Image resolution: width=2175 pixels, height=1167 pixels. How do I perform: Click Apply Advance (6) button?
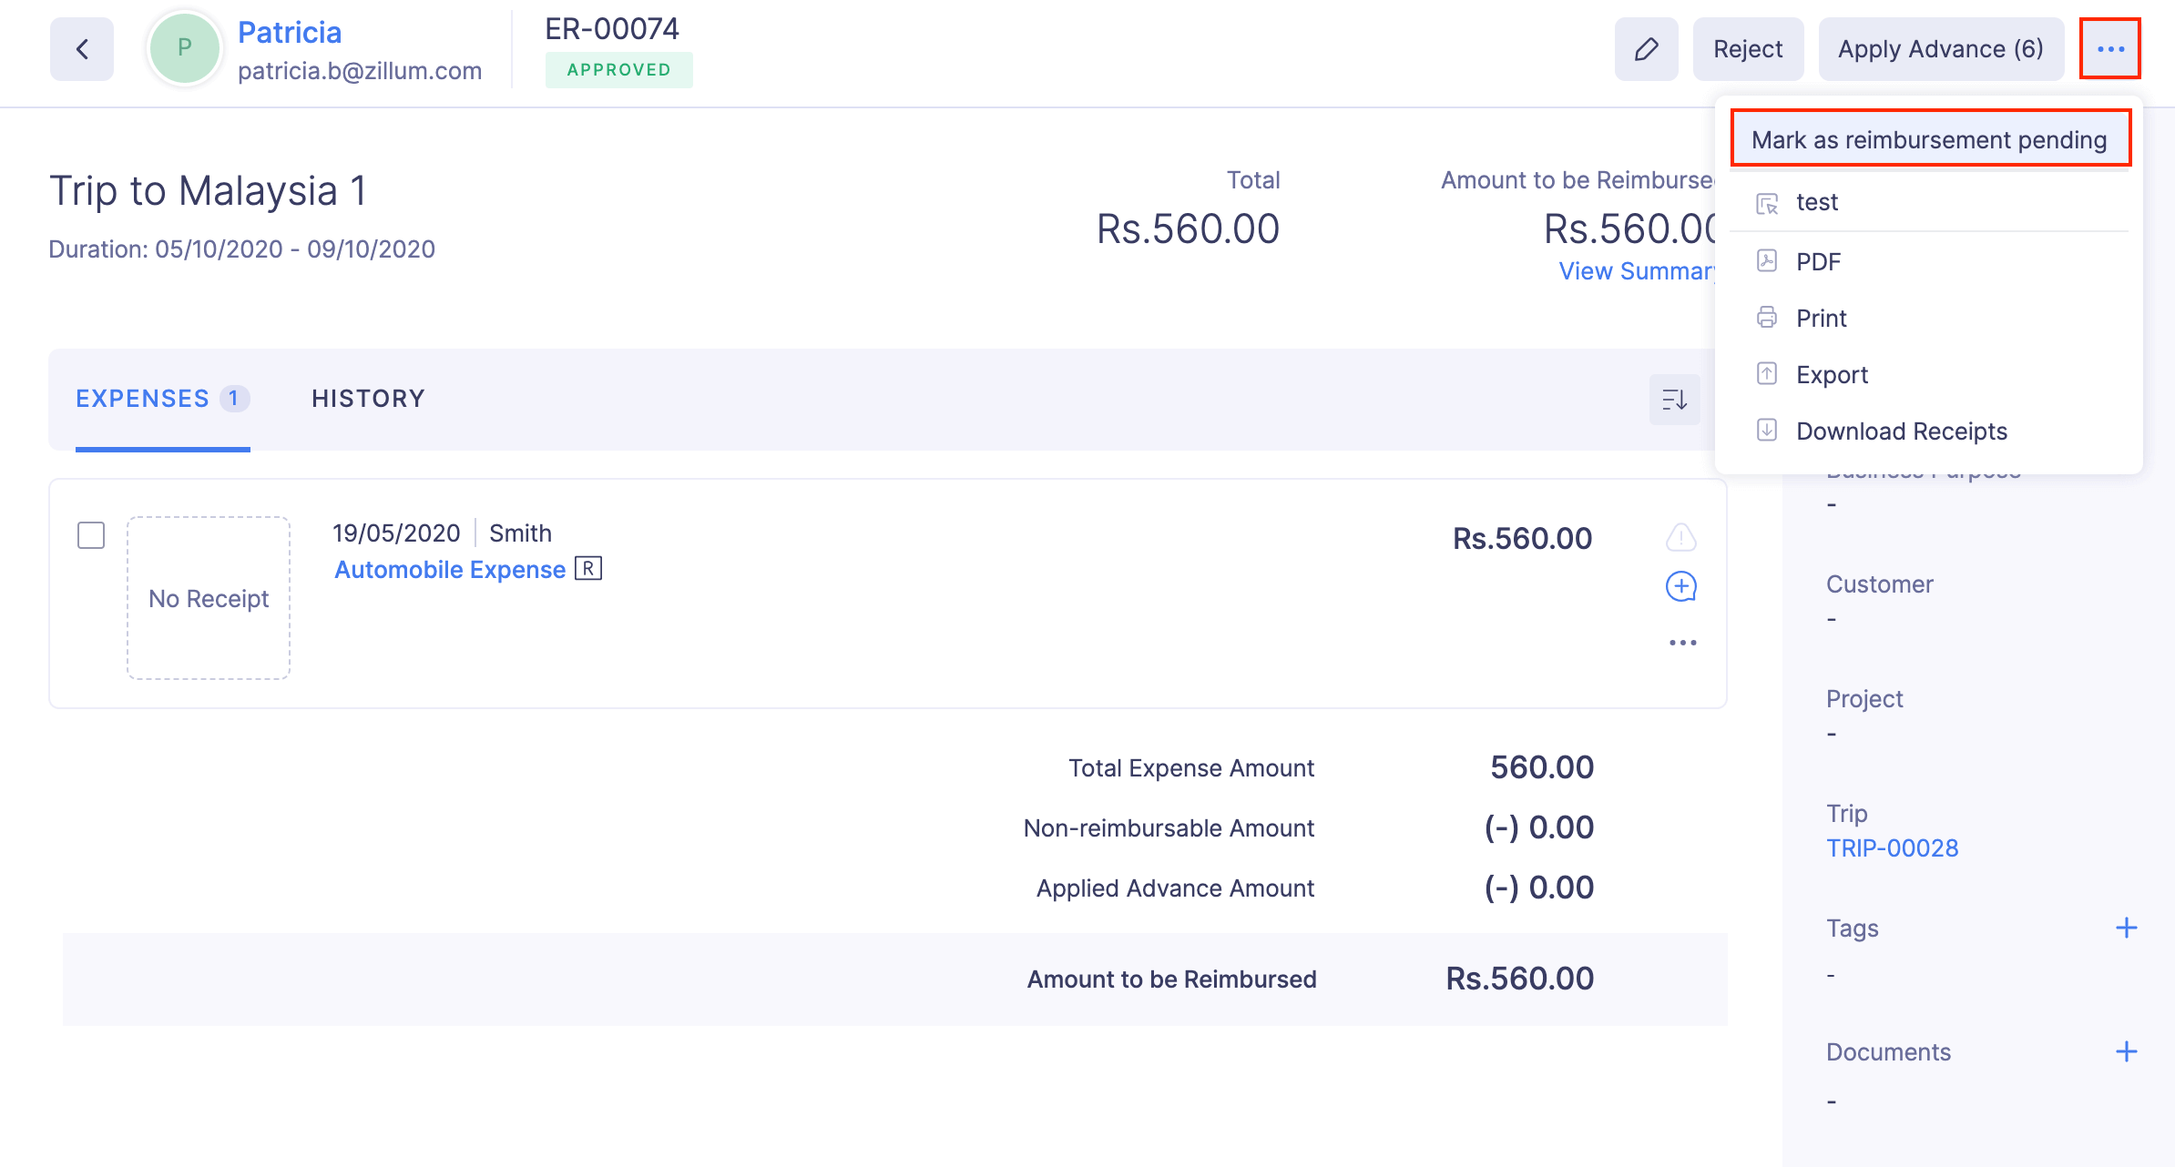pos(1940,49)
